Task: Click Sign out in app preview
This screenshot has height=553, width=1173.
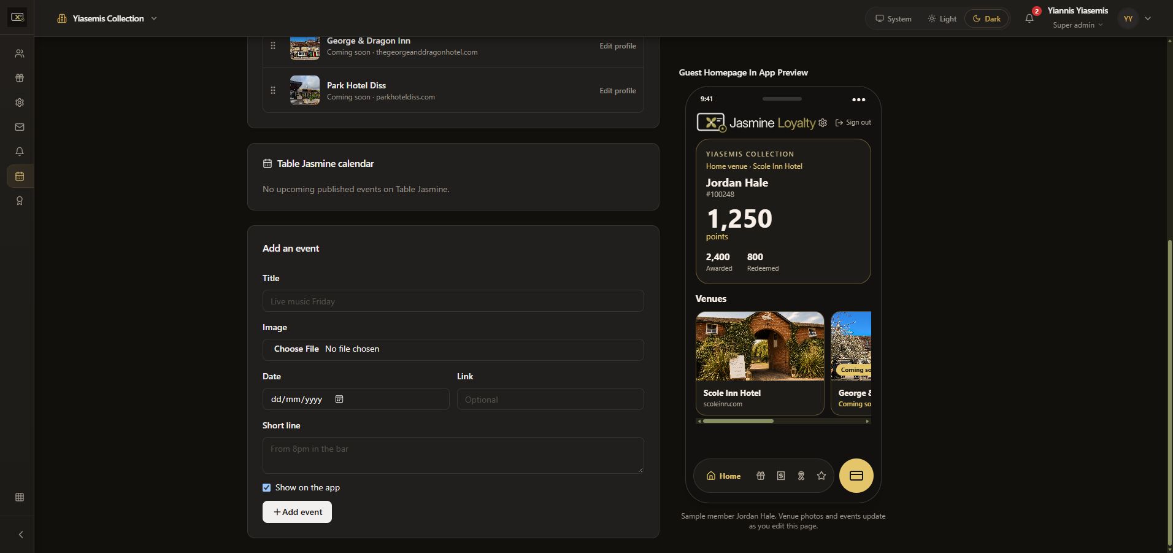Action: pyautogui.click(x=853, y=123)
